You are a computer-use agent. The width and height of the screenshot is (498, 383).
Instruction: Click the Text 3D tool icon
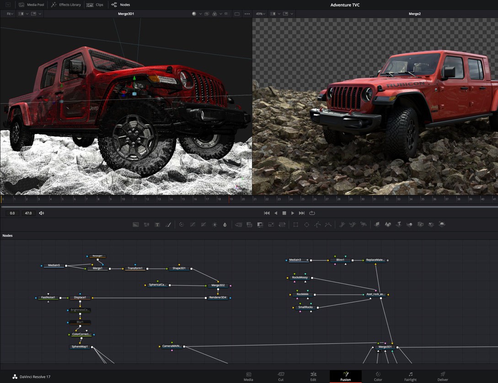(398, 225)
